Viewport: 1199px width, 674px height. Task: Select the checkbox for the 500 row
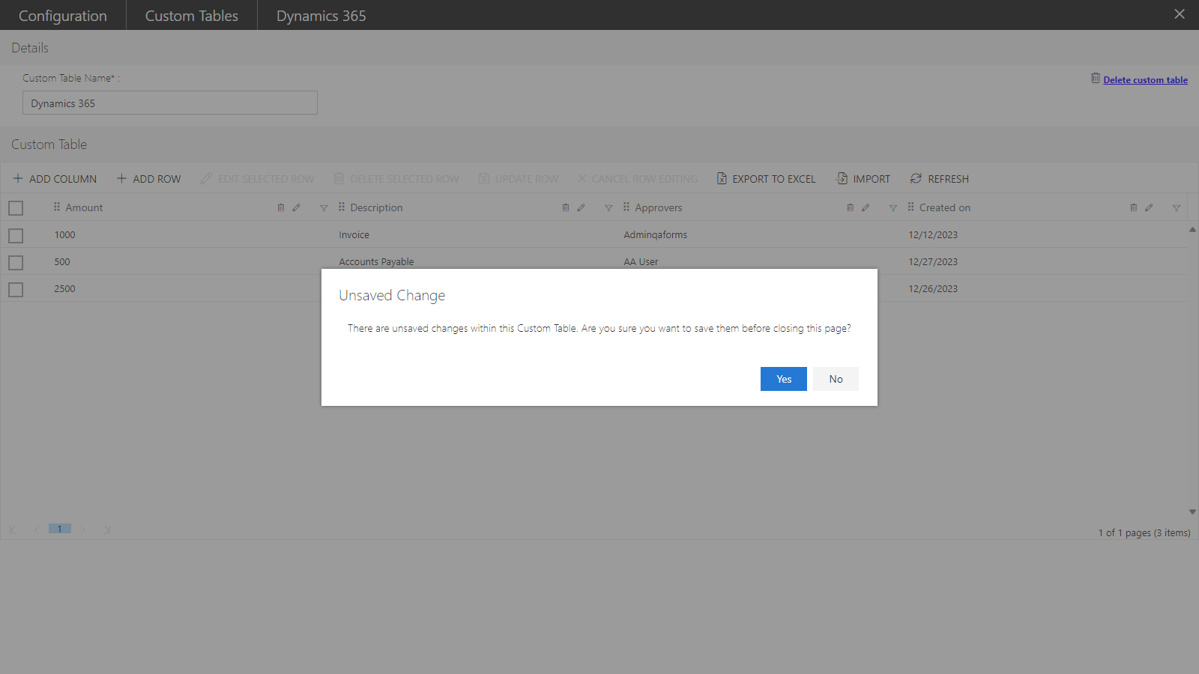click(x=16, y=263)
